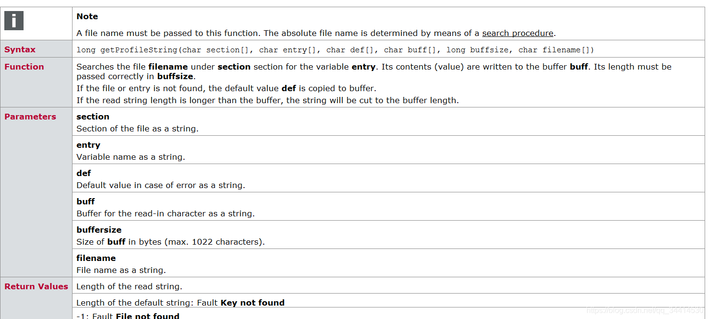
Task: Select the bold buff parameter name
Action: click(x=85, y=201)
